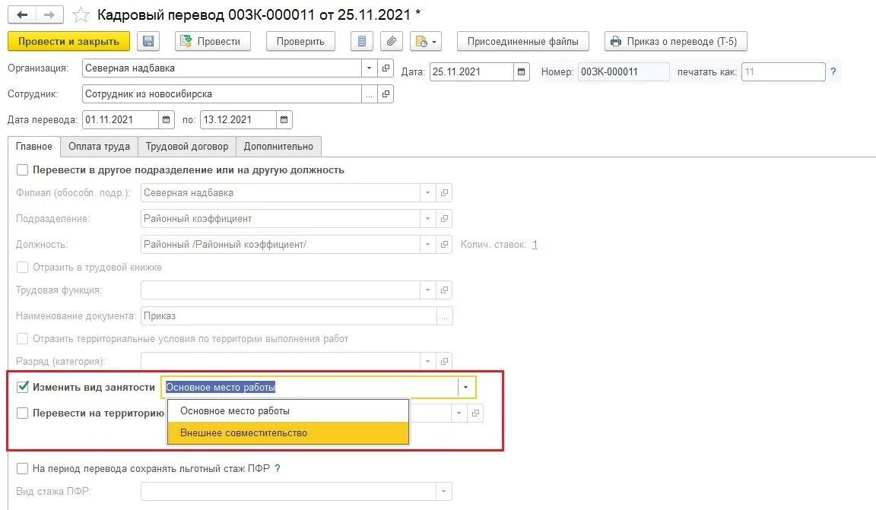Add document to favorites with star icon
Screen dimensions: 876x510
coord(81,14)
